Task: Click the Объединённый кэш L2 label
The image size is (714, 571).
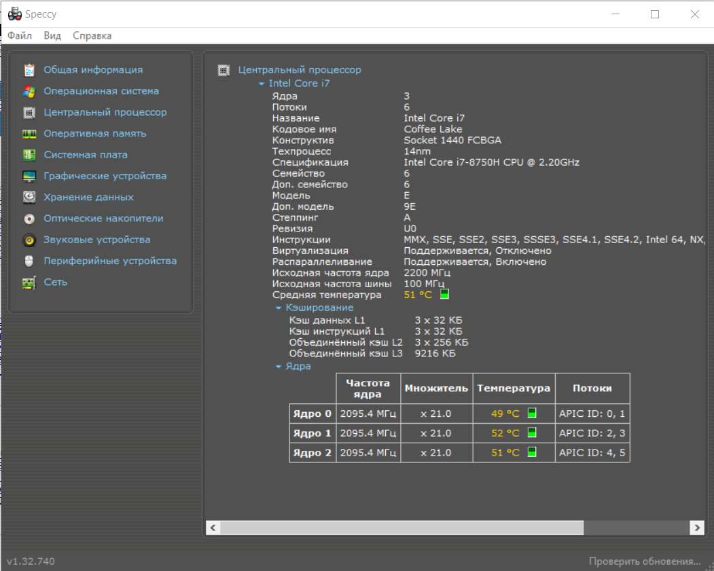Action: (x=346, y=342)
